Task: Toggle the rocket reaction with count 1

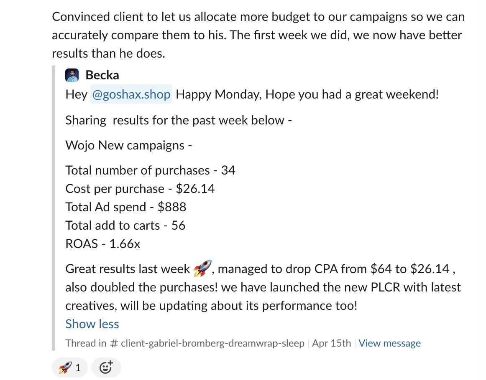Action: pos(70,367)
